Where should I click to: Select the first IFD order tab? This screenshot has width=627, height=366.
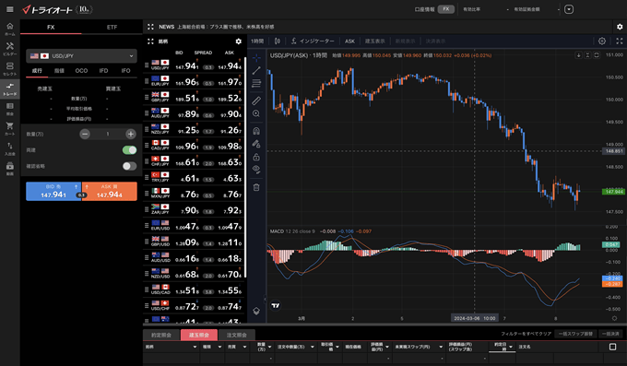pyautogui.click(x=103, y=70)
